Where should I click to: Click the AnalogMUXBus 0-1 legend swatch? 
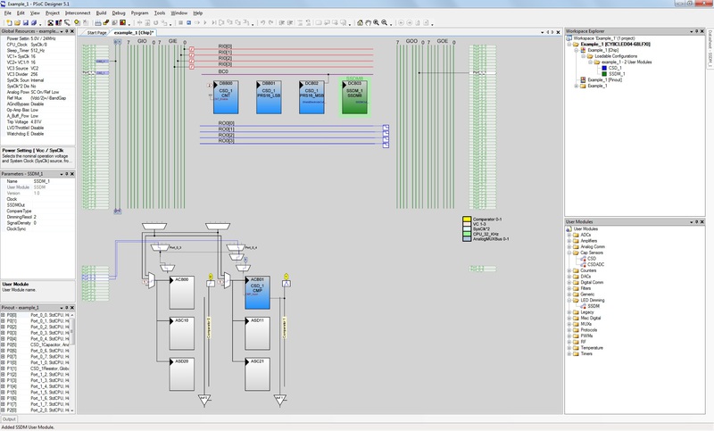coord(467,239)
